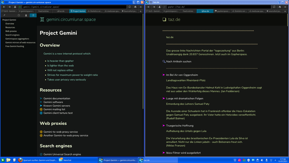Select the Statistics on... tab in the left window
Screen dimensions: 289x163
pyautogui.click(x=95, y=11)
